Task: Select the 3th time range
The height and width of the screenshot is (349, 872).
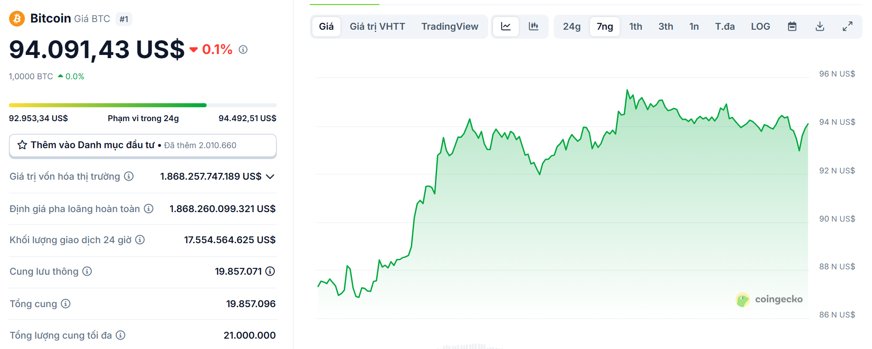Action: (666, 27)
